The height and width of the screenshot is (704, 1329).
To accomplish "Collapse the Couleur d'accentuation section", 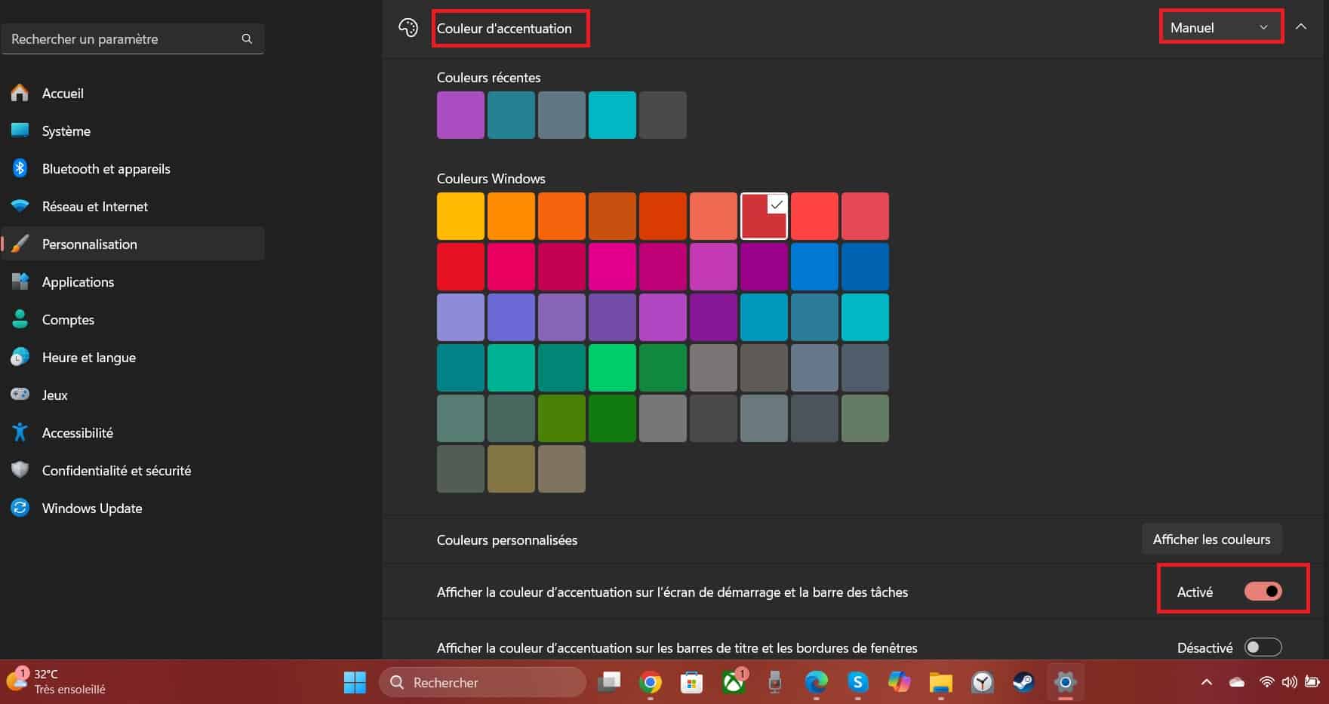I will coord(1301,25).
